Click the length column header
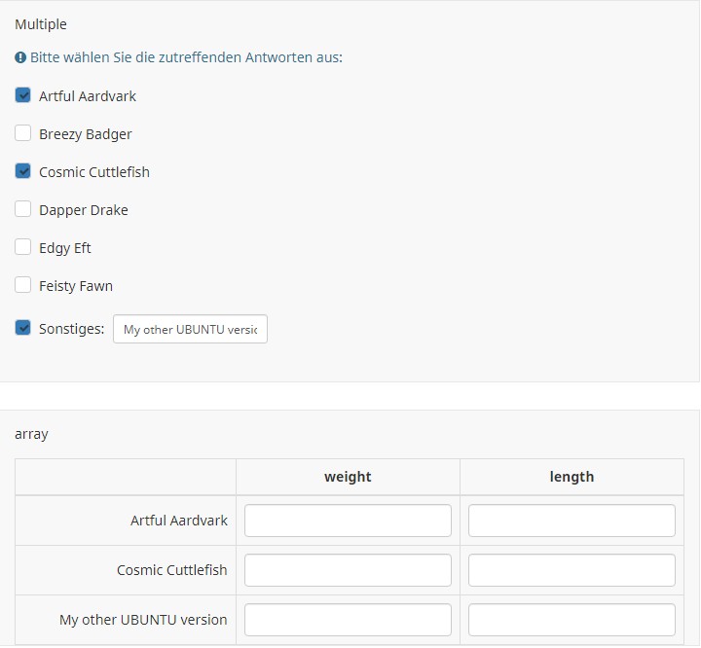The image size is (701, 648). click(572, 477)
